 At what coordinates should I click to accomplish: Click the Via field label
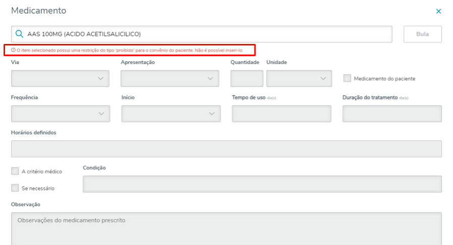pyautogui.click(x=15, y=62)
